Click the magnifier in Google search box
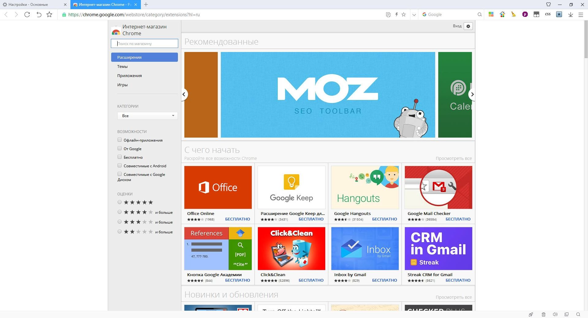 click(480, 14)
